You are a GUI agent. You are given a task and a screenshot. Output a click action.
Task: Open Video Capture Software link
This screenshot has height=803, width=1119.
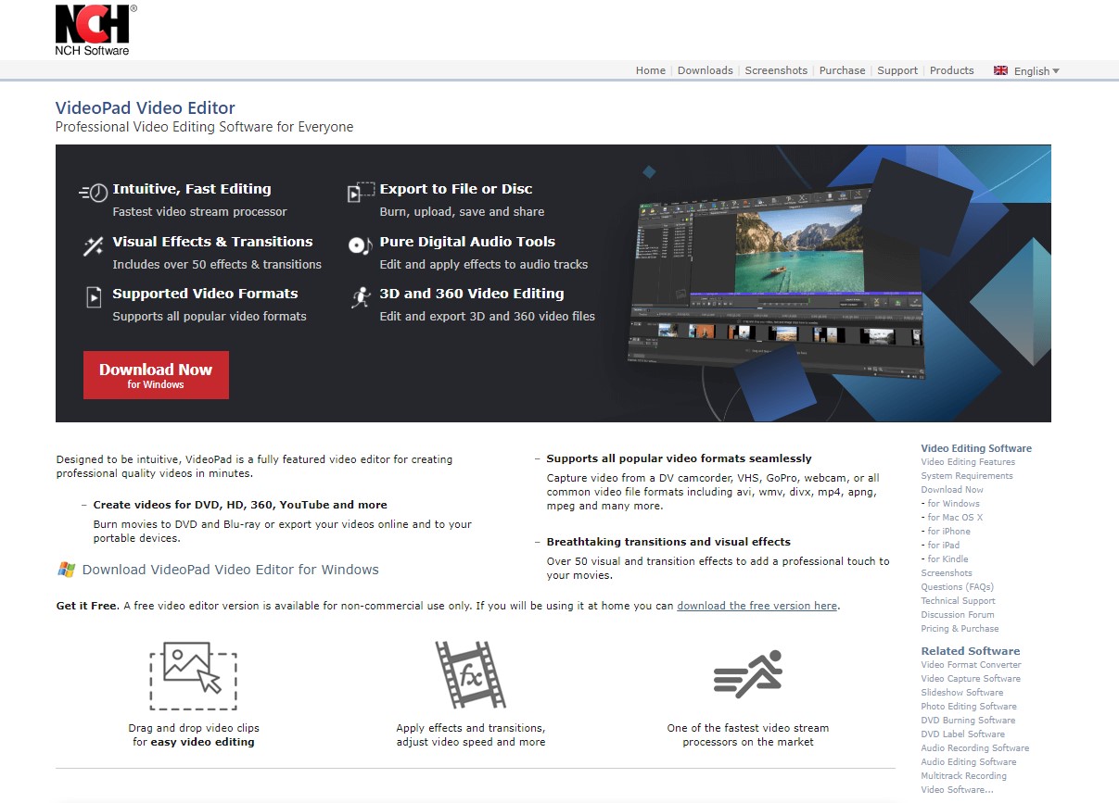click(x=971, y=679)
